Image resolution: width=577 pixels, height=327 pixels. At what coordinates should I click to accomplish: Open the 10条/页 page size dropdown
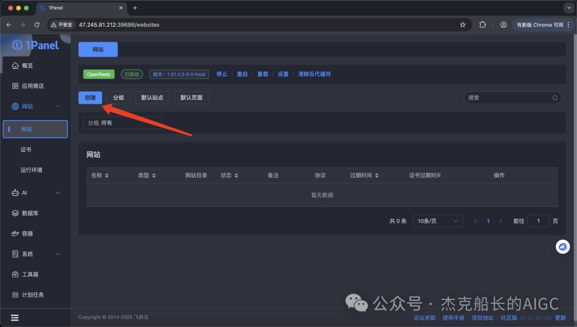[x=438, y=221]
